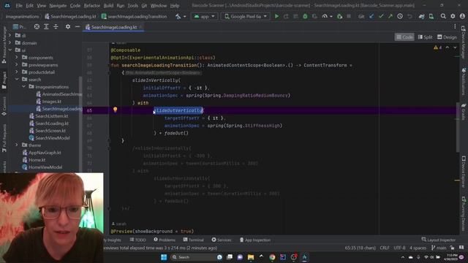
Task: Click Collapse All icon in Project panel
Action: (56, 27)
